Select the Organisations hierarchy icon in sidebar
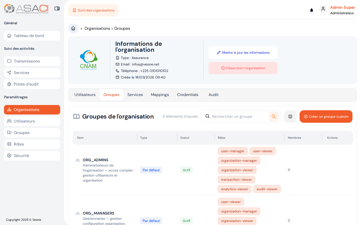The height and width of the screenshot is (225, 361). [x=9, y=109]
